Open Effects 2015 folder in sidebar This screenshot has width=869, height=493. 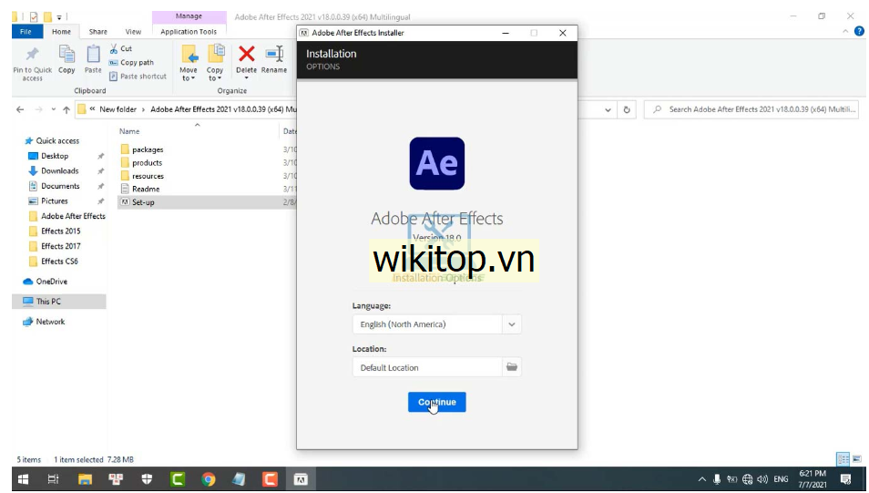coord(60,231)
